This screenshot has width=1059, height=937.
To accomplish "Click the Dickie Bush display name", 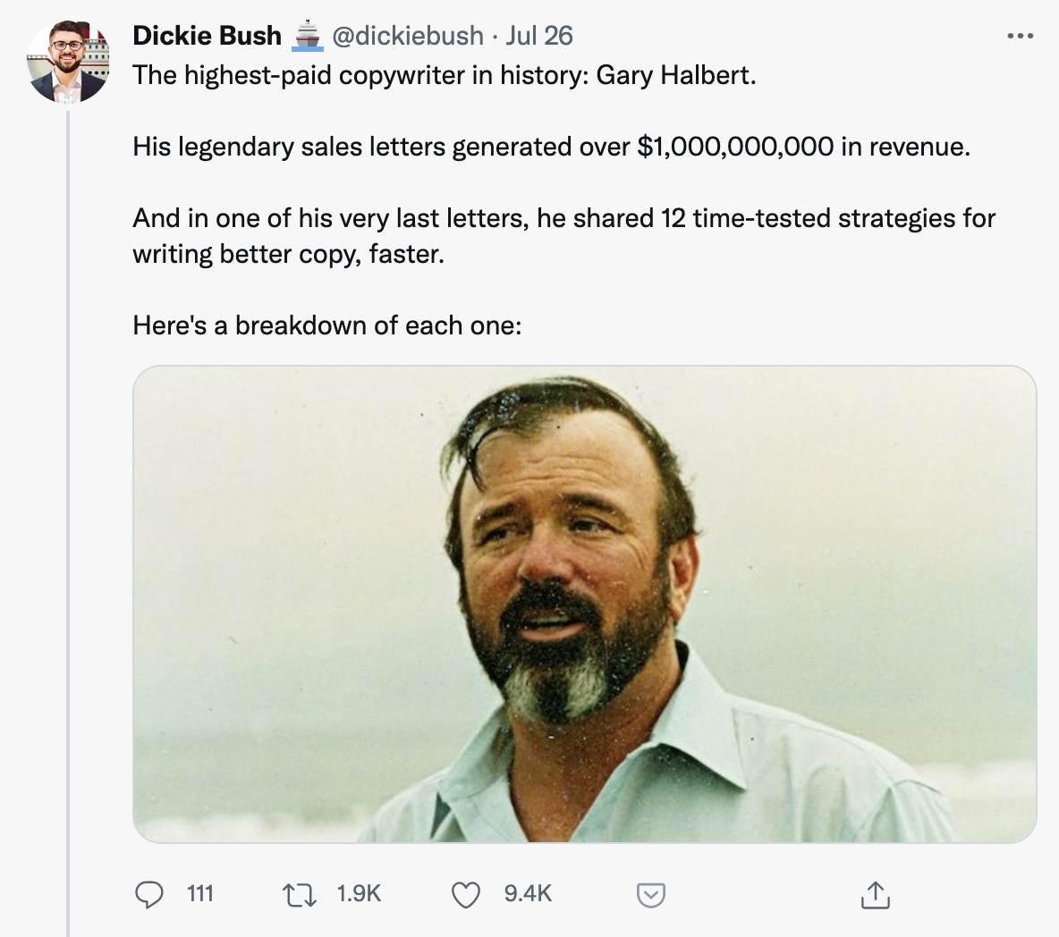I will click(x=206, y=36).
